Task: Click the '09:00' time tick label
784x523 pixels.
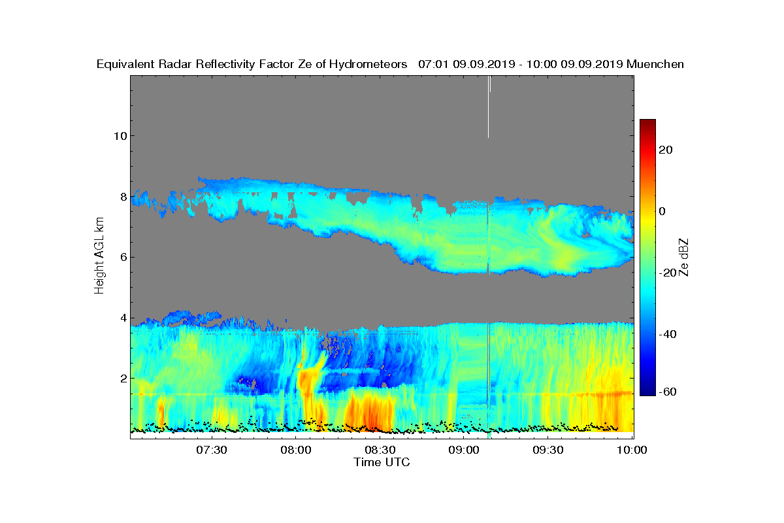Action: 464,450
